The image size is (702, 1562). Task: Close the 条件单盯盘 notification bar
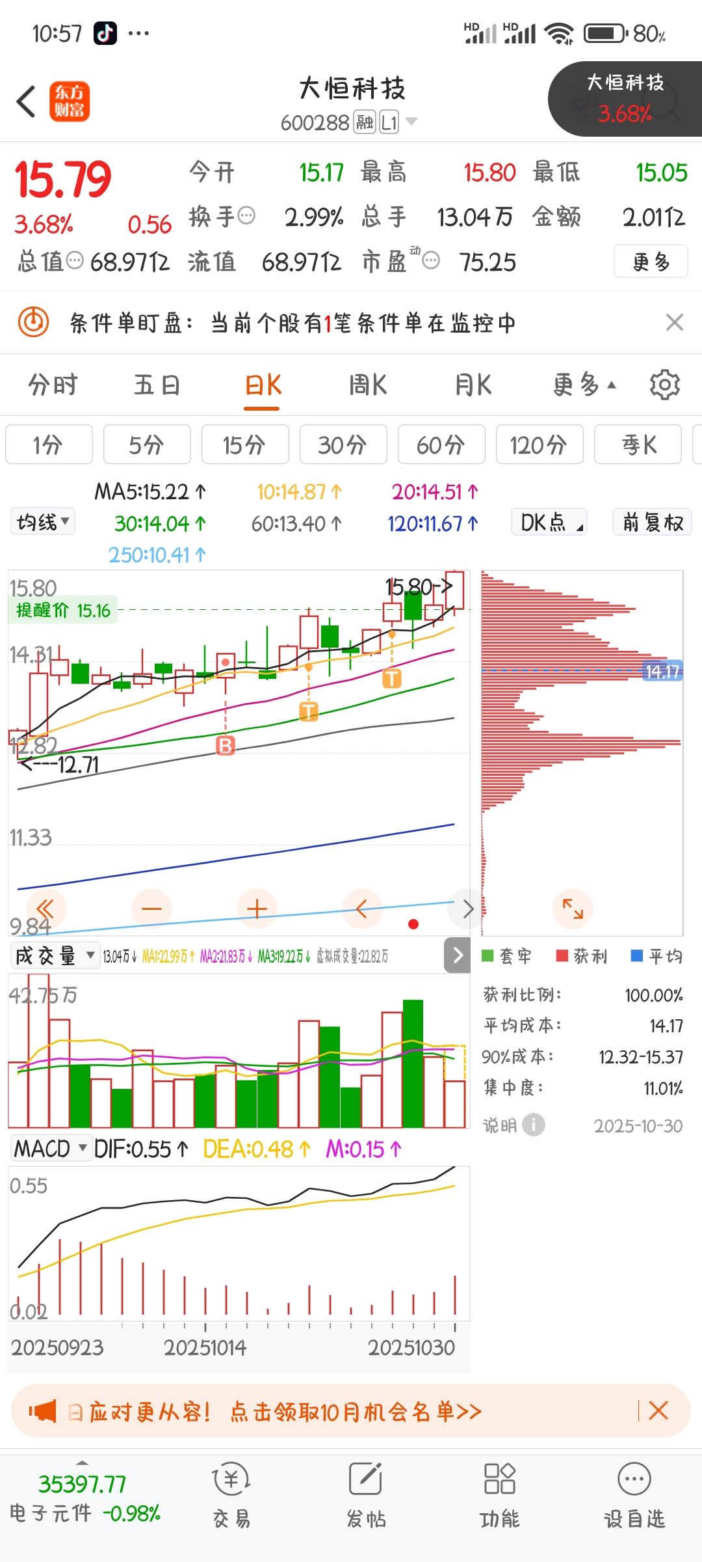(x=675, y=322)
